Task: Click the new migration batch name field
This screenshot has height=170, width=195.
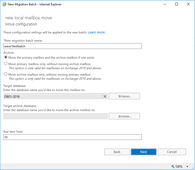Action: (72, 46)
